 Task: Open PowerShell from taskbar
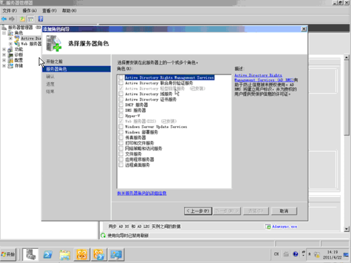point(48,254)
